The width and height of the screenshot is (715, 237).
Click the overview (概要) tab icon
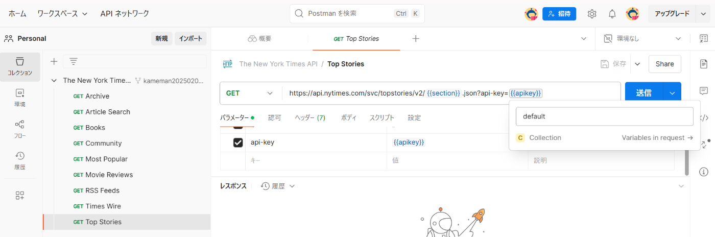tap(252, 38)
